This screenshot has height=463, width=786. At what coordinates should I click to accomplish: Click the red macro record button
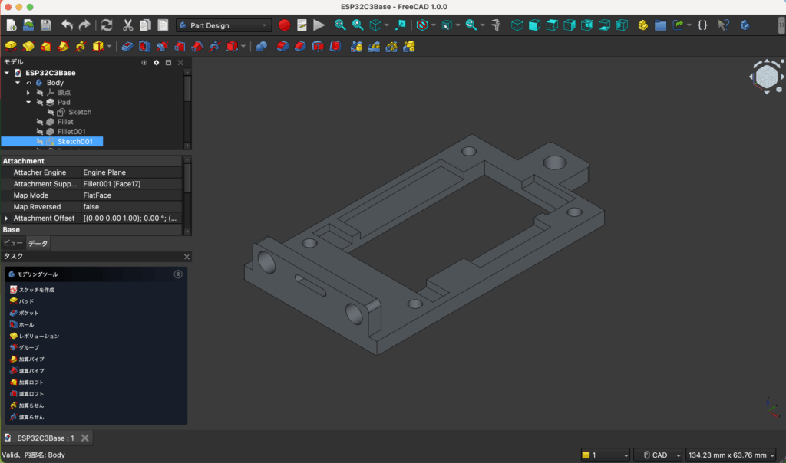point(285,25)
